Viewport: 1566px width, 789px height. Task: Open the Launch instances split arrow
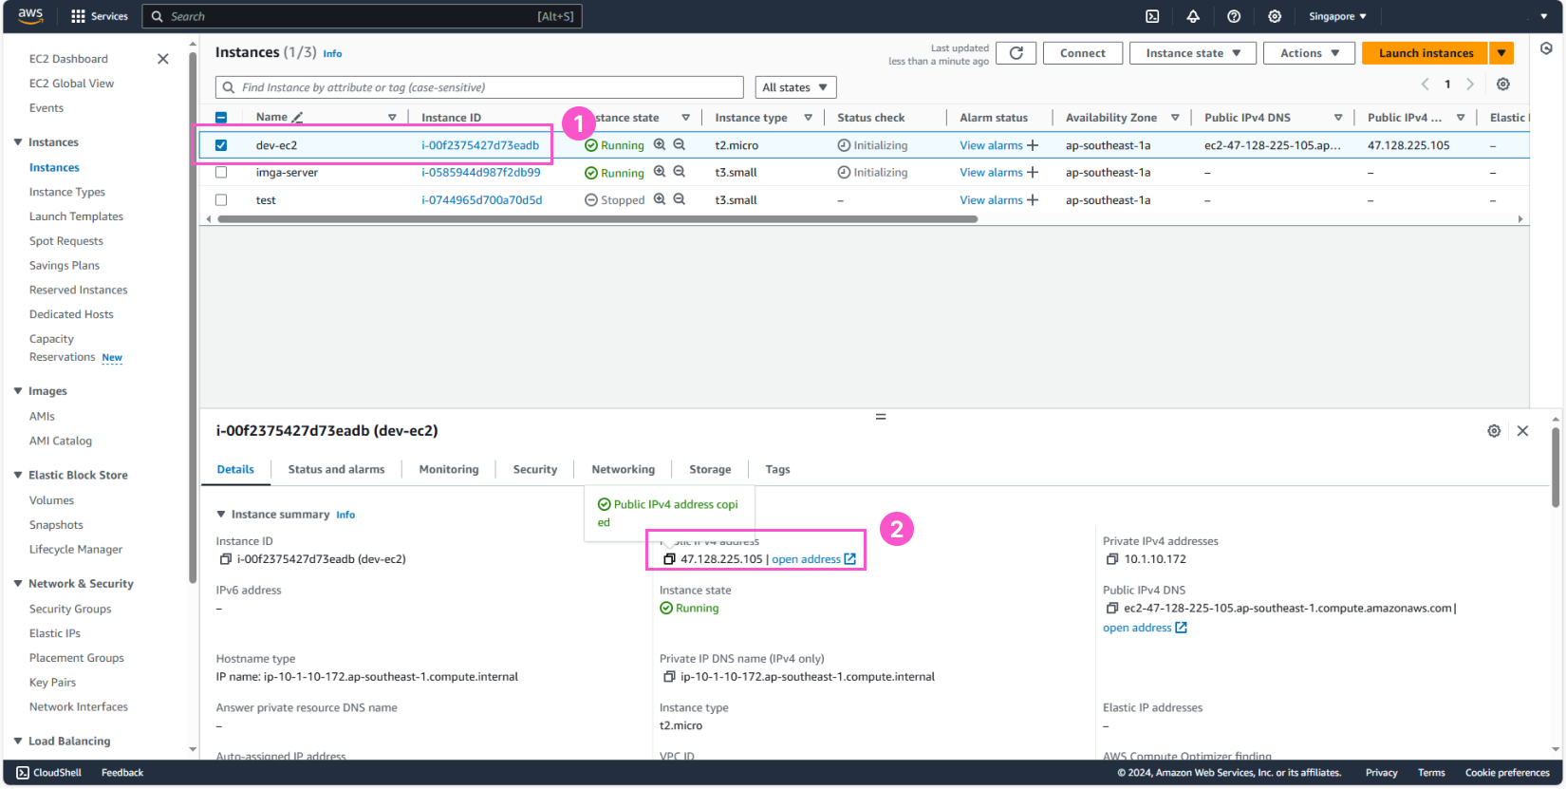pos(1501,53)
